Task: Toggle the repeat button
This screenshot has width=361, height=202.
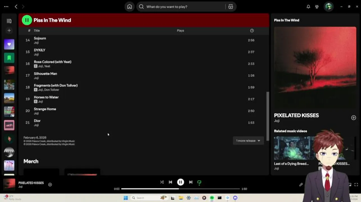Action: (199, 182)
